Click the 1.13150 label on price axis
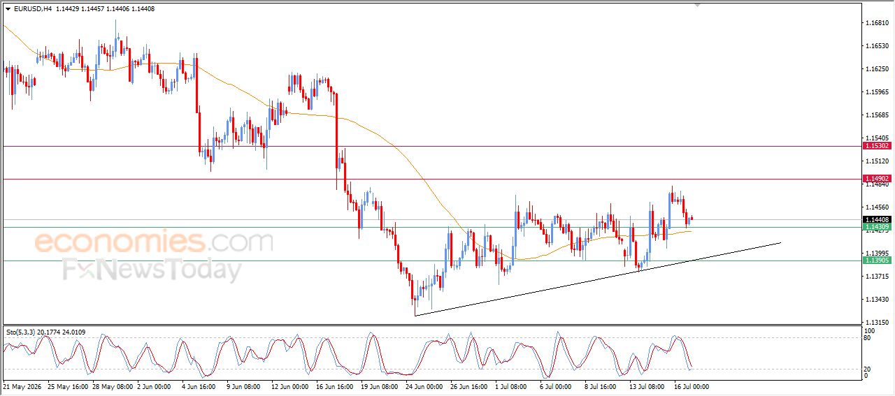Screen dimensions: 895x396 [x=877, y=323]
